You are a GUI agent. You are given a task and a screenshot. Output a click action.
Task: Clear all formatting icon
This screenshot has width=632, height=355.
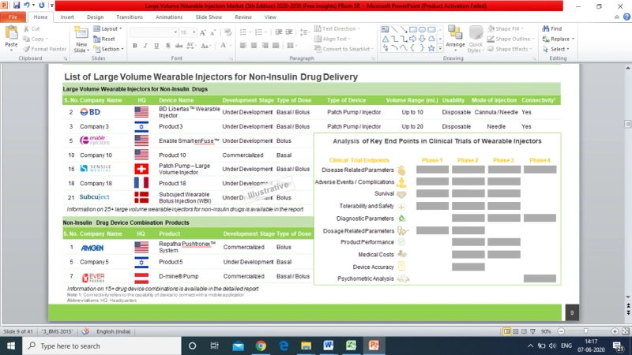point(228,32)
